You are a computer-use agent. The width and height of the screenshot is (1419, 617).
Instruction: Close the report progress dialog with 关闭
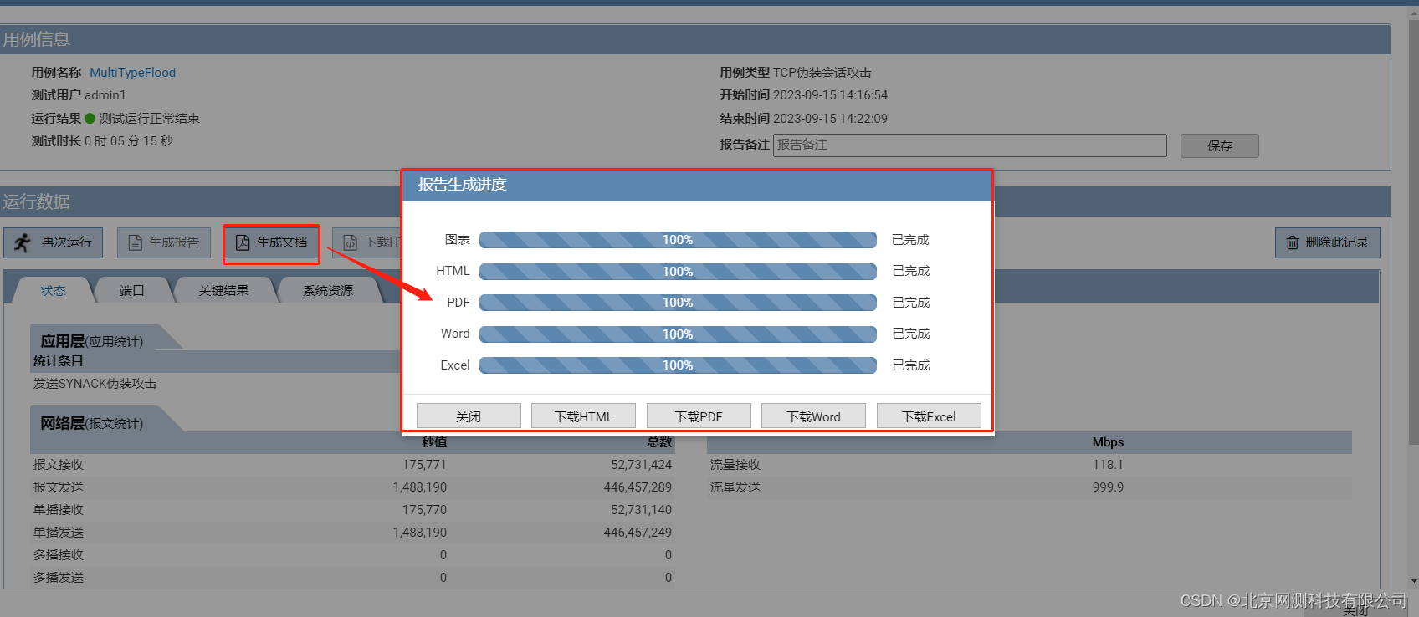pos(469,416)
